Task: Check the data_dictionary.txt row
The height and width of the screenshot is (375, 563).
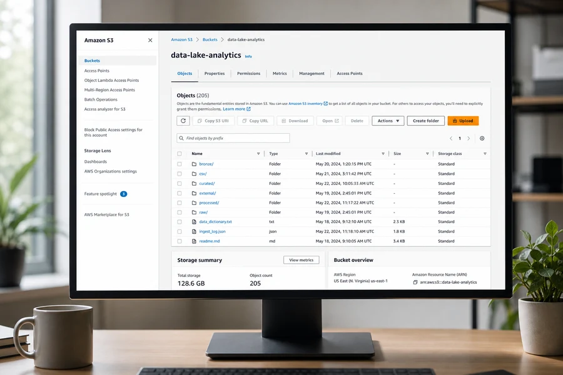Action: 180,222
